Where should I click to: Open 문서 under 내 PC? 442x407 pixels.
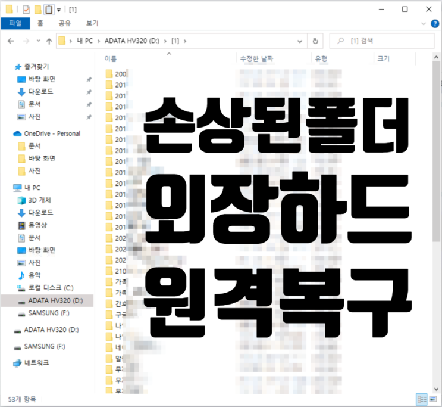tap(35, 238)
